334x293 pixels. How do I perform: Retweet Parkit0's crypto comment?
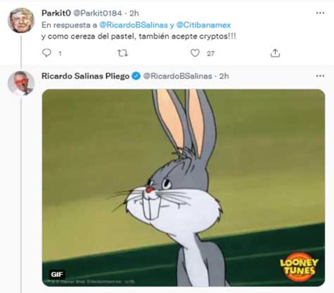pyautogui.click(x=122, y=53)
